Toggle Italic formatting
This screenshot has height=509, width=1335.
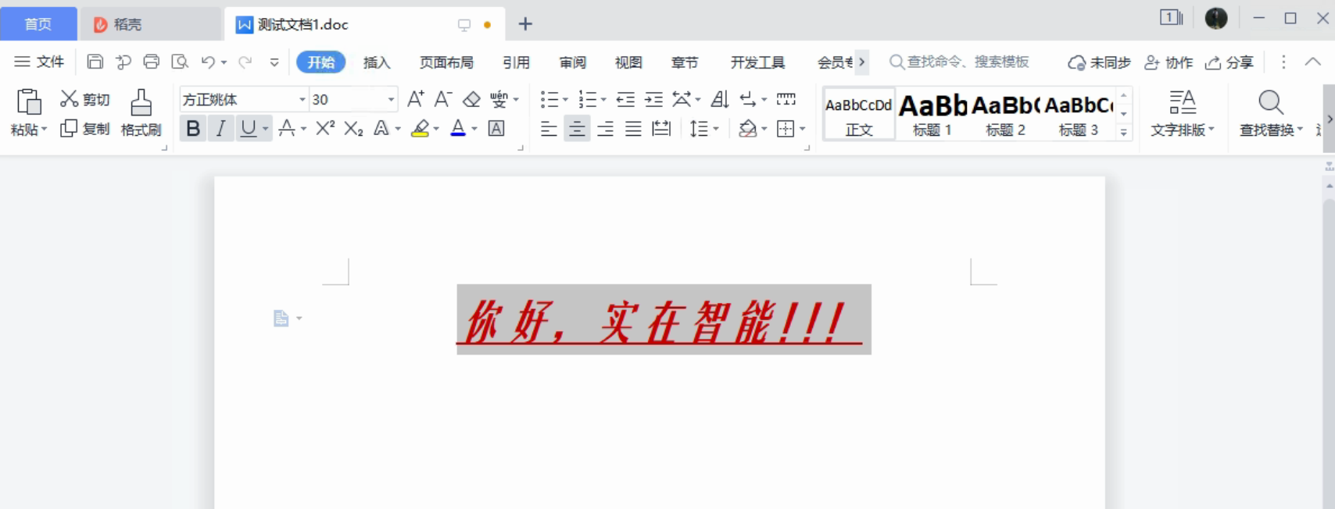coord(221,129)
